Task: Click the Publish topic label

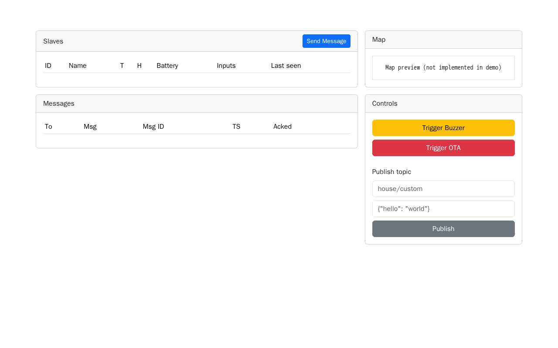Action: pos(391,172)
